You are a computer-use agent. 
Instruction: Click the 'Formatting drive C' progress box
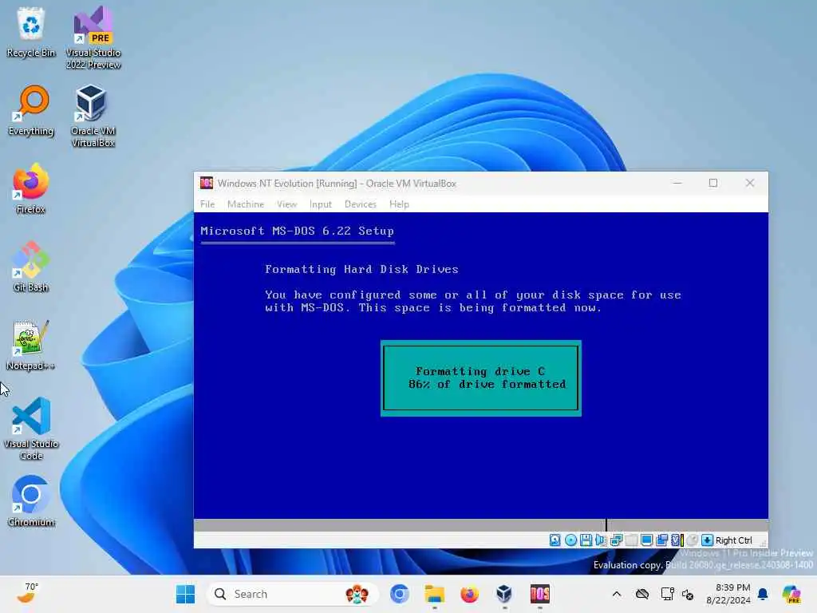481,378
